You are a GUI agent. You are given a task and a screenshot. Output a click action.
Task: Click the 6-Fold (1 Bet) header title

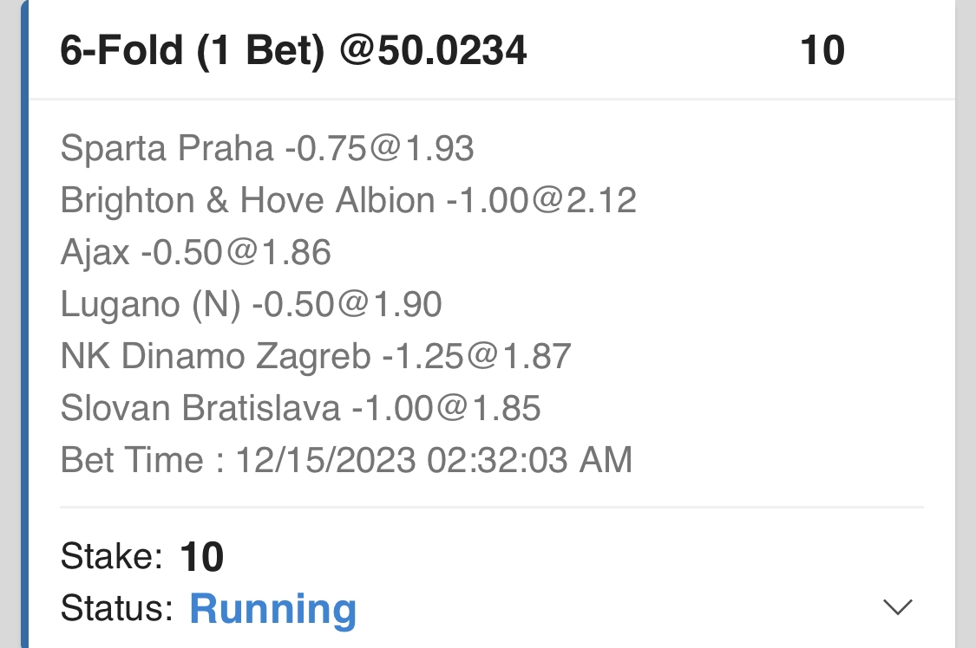(x=192, y=52)
